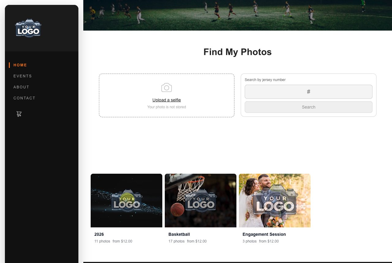Click the camera logo in sidebar
Viewport: 392px width, 263px height.
(28, 28)
